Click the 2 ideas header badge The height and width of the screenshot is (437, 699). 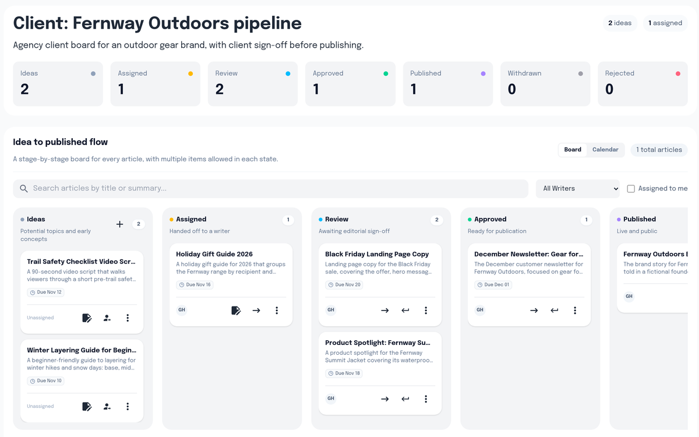620,23
